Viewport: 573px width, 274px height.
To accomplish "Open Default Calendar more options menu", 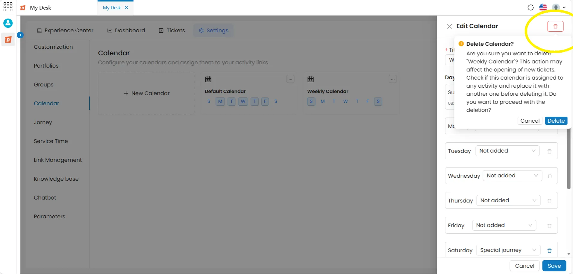I will tap(290, 79).
